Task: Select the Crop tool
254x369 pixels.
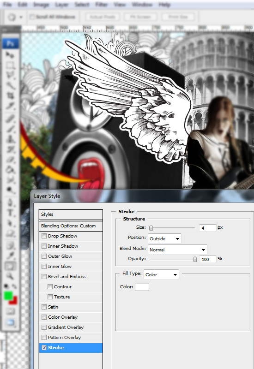Action: pyautogui.click(x=10, y=95)
